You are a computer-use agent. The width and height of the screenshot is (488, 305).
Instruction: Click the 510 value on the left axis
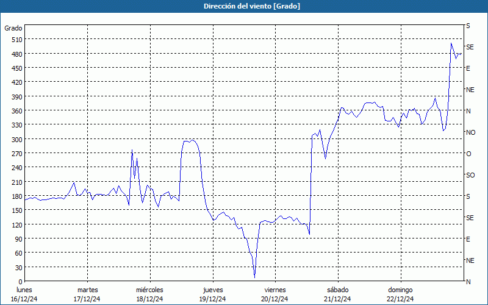point(17,40)
